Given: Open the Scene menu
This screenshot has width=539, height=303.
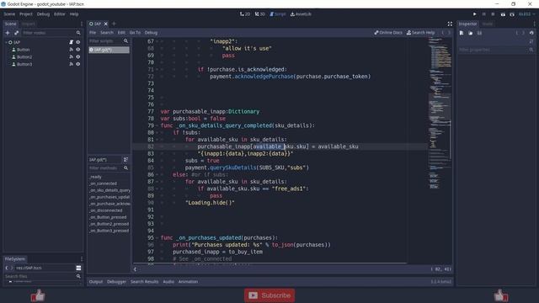Looking at the screenshot, I should pos(9,14).
